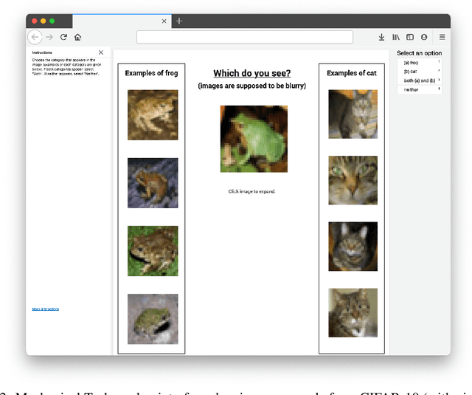The height and width of the screenshot is (395, 472).
Task: Open the account profile icon
Action: click(424, 37)
